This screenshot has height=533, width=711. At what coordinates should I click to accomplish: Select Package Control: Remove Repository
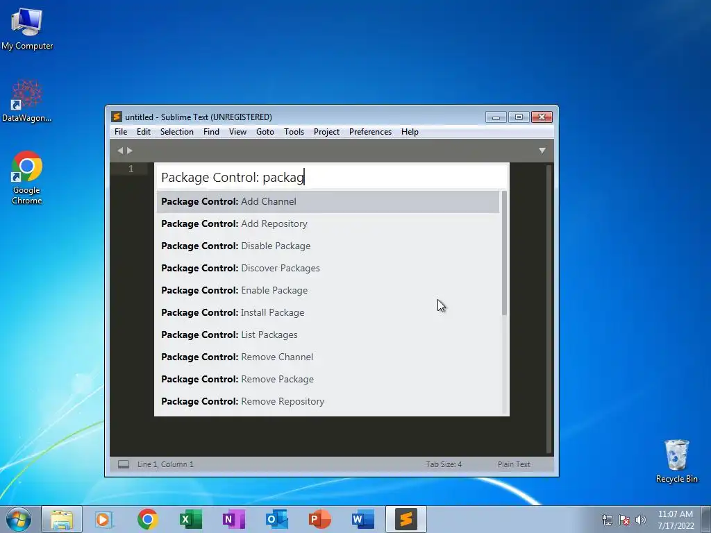(x=328, y=402)
